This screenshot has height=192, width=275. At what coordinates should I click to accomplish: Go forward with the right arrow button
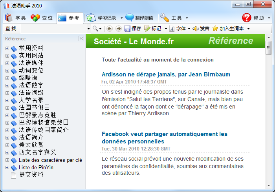118,29
